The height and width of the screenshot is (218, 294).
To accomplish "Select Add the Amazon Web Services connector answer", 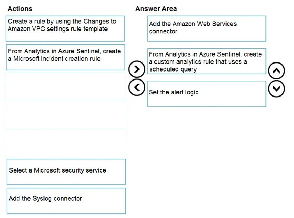I will 207,28.
